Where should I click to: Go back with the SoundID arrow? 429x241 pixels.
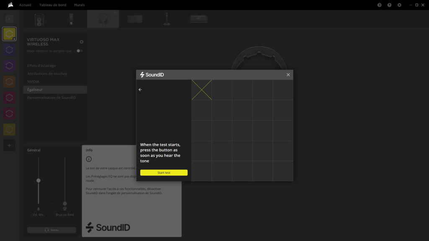(140, 90)
